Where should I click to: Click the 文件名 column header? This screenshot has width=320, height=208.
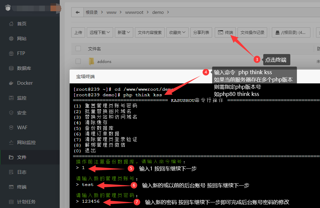point(94,49)
